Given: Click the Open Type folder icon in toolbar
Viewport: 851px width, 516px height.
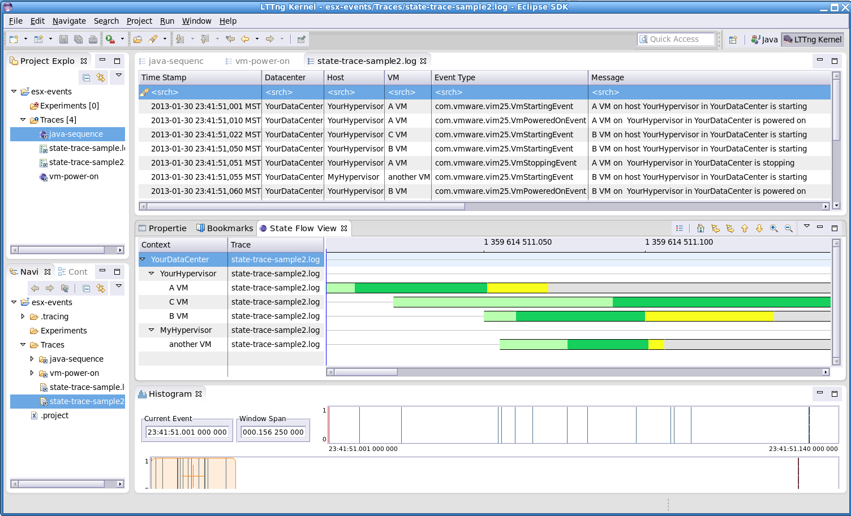Looking at the screenshot, I should point(137,39).
